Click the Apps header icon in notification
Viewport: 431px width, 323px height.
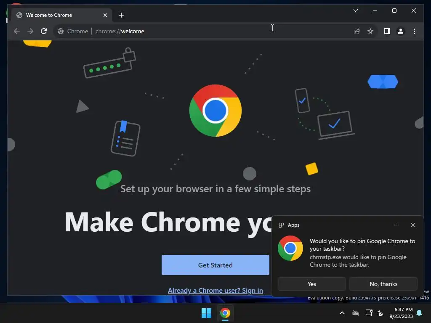(x=281, y=225)
